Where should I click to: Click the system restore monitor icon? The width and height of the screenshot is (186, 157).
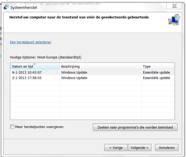174,20
